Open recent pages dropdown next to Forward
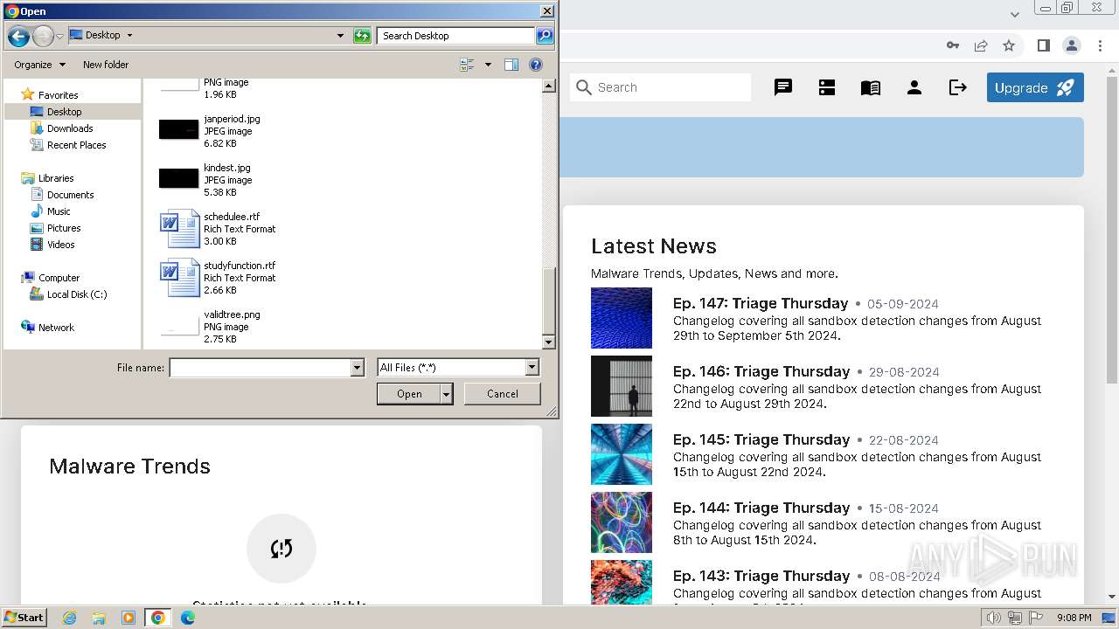 (59, 36)
